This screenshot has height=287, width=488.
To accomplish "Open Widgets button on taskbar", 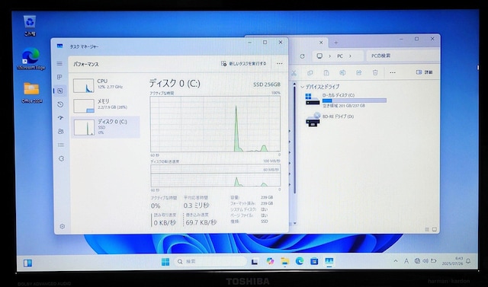I will 27,263.
